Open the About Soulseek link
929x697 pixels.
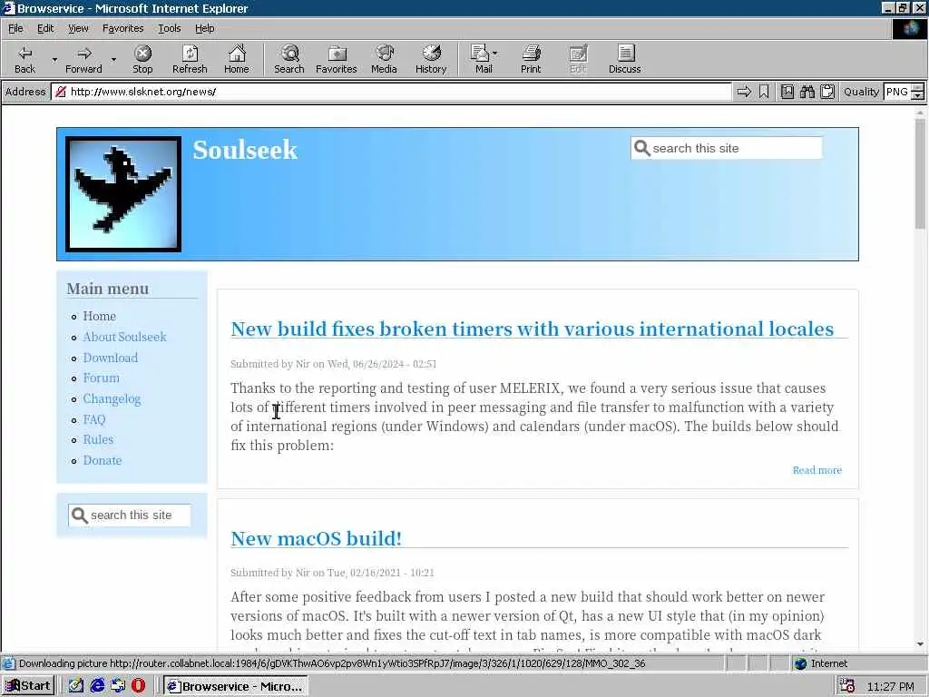tap(124, 337)
